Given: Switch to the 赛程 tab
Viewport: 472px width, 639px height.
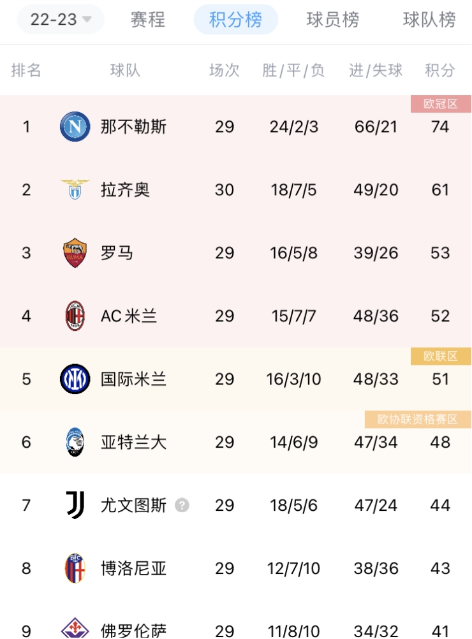Looking at the screenshot, I should coord(147,19).
